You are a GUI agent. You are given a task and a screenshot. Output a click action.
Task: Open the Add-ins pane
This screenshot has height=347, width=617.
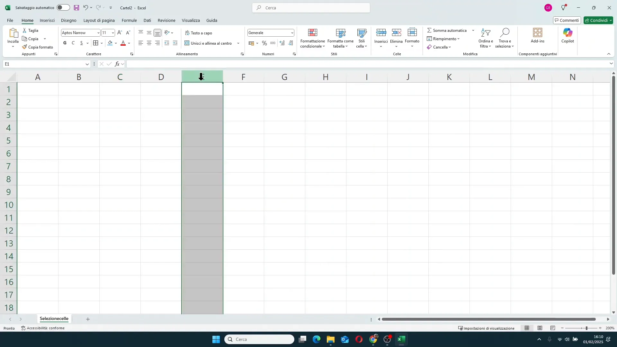(538, 36)
